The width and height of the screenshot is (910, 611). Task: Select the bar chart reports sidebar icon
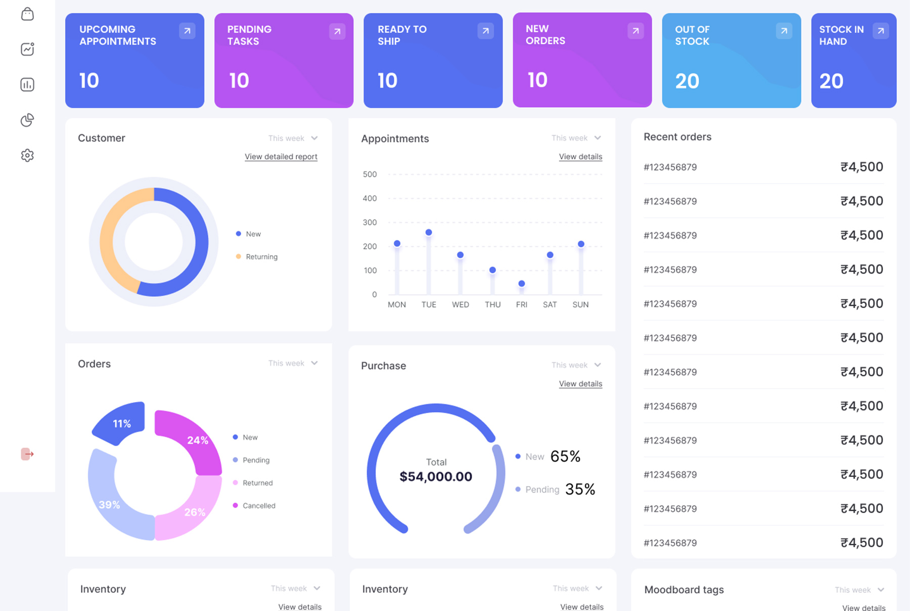tap(27, 84)
